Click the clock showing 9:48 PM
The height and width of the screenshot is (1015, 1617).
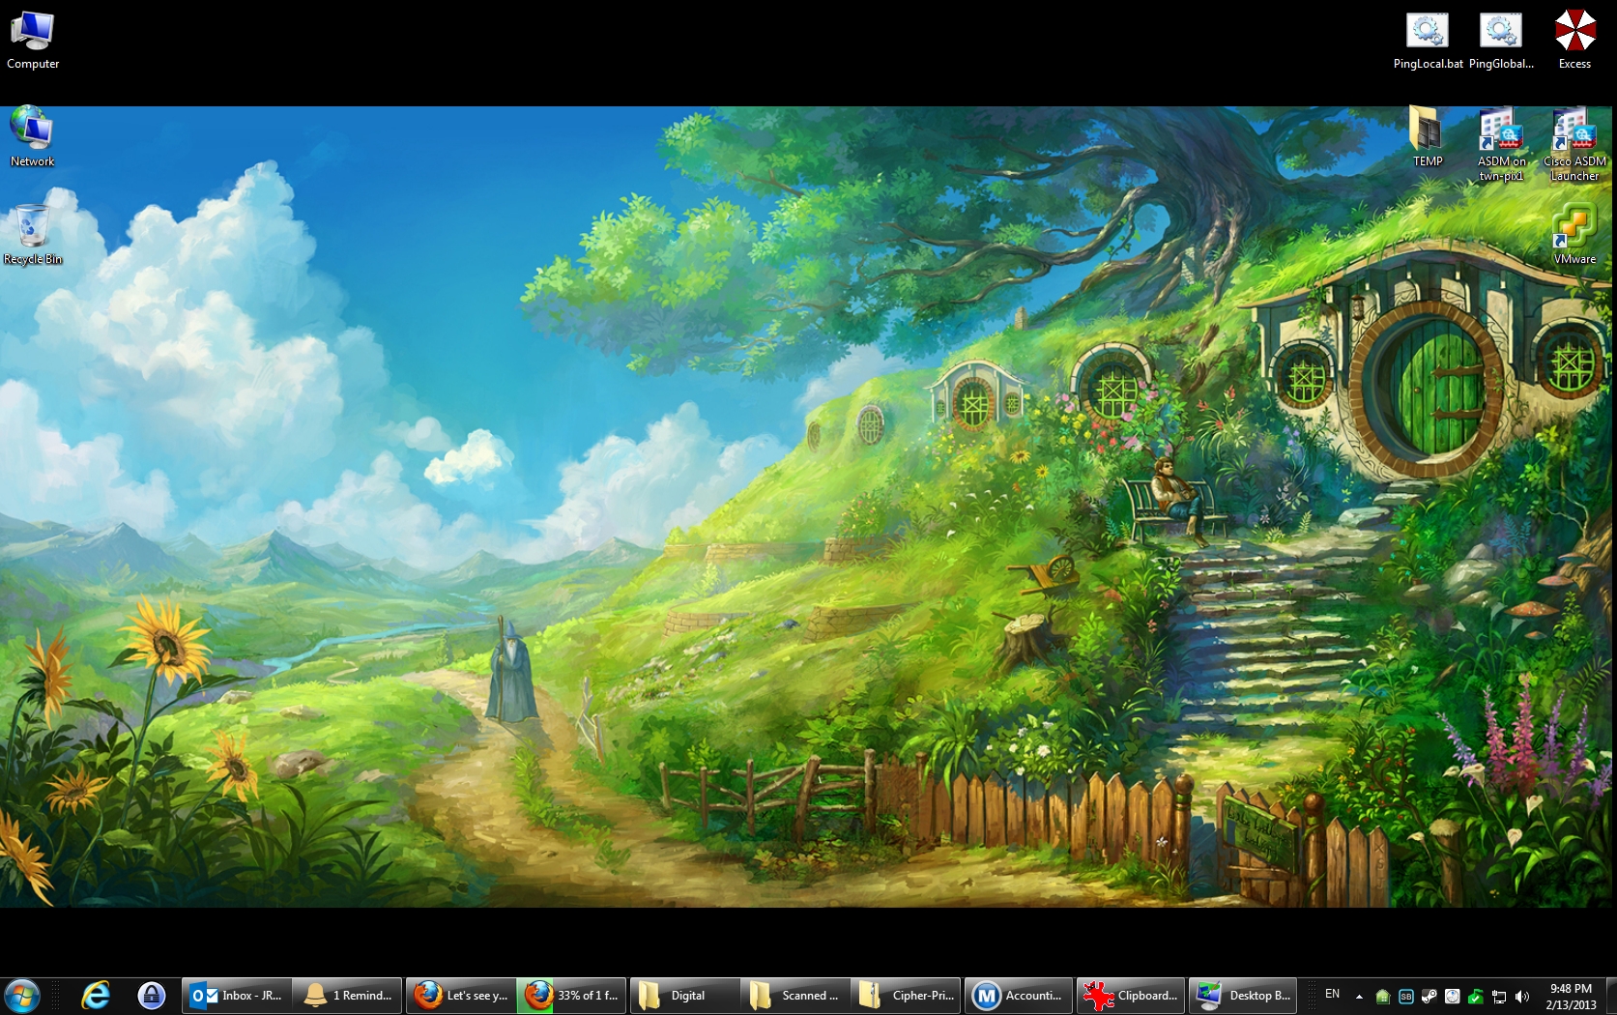click(1571, 997)
